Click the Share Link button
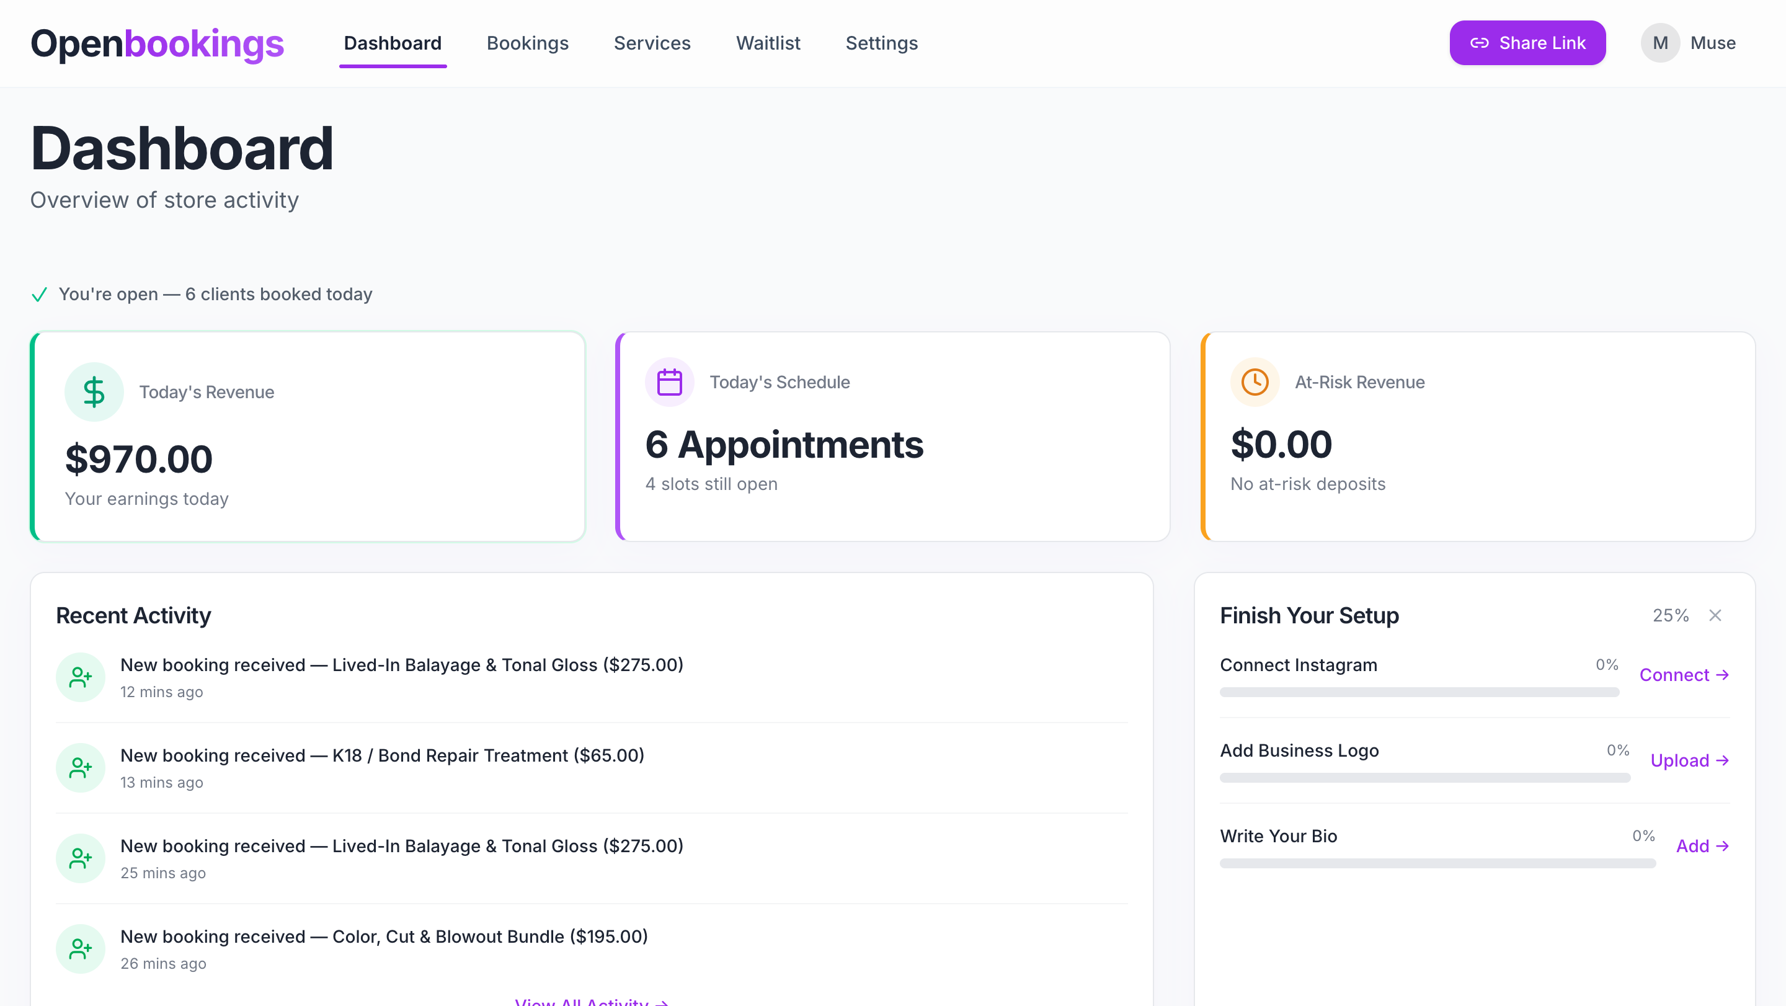Image resolution: width=1786 pixels, height=1006 pixels. coord(1527,42)
